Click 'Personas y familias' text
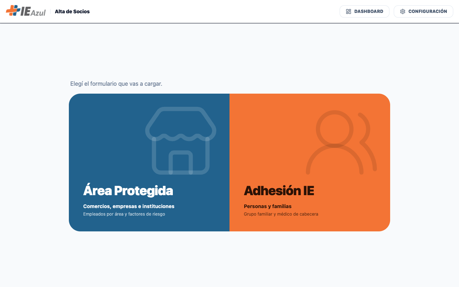The height and width of the screenshot is (287, 459). point(268,206)
